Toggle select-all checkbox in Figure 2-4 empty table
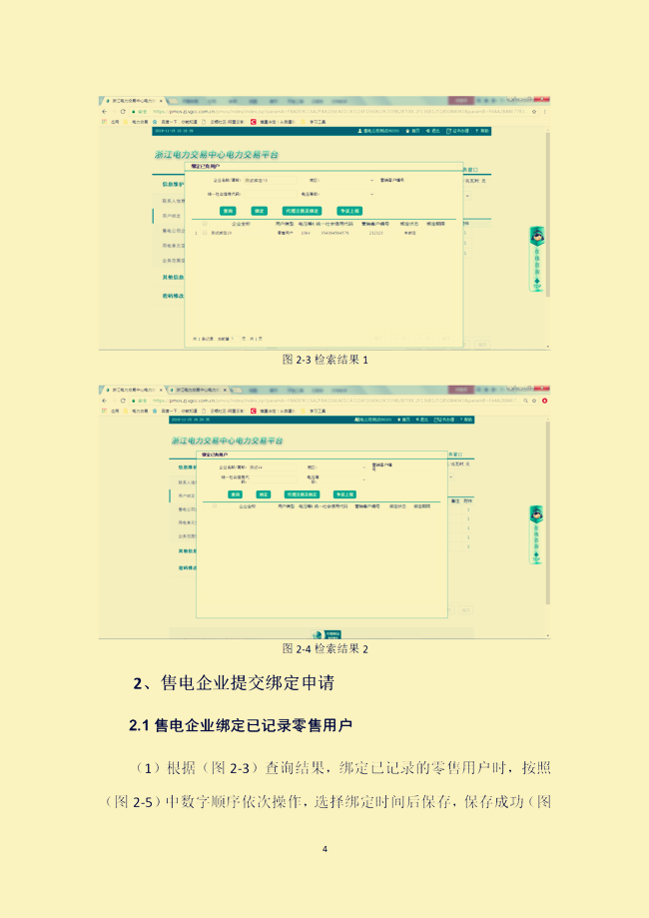Viewport: 649px width, 918px height. (213, 506)
